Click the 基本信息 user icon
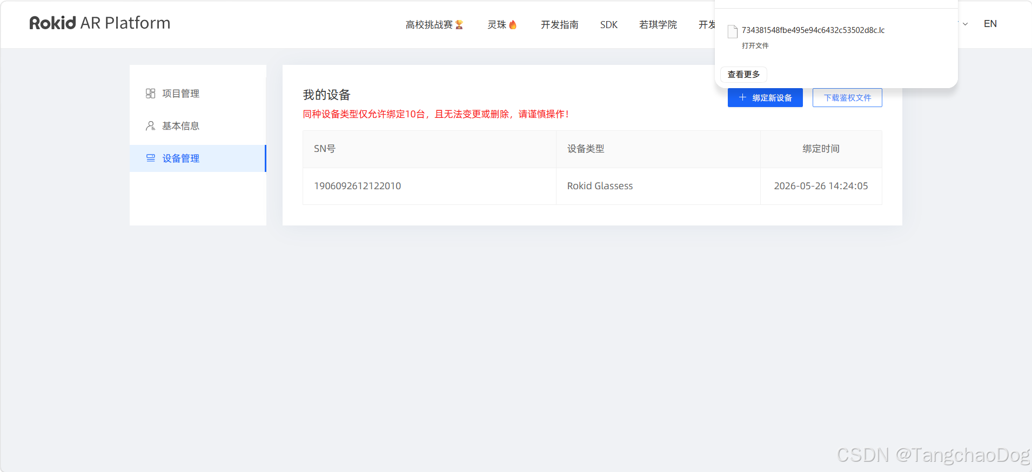The height and width of the screenshot is (472, 1032). [x=151, y=126]
